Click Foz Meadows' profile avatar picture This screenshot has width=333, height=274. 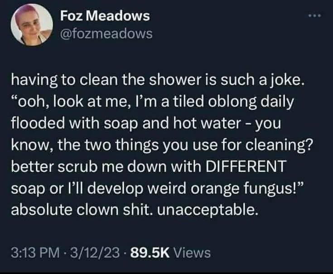[30, 27]
